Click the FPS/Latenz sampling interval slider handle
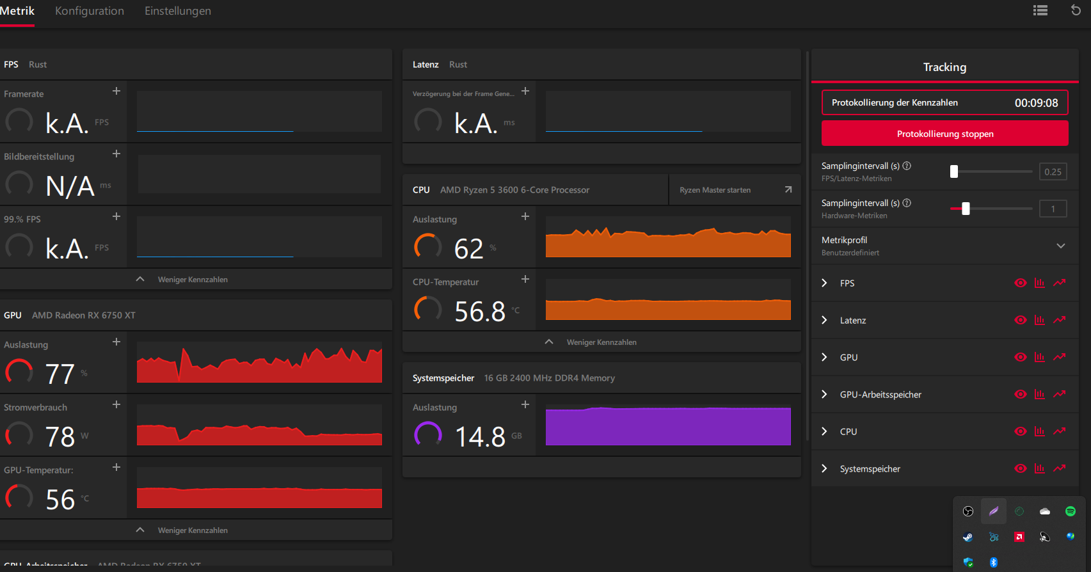The height and width of the screenshot is (572, 1091). coord(954,171)
